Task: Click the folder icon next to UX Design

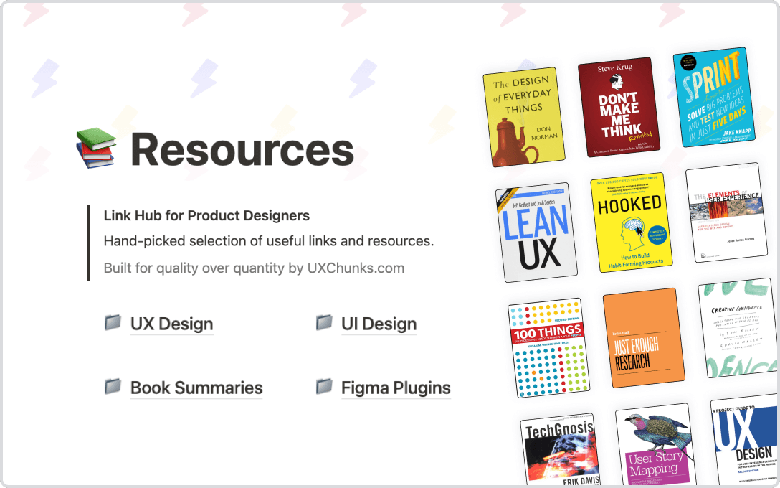Action: point(113,323)
